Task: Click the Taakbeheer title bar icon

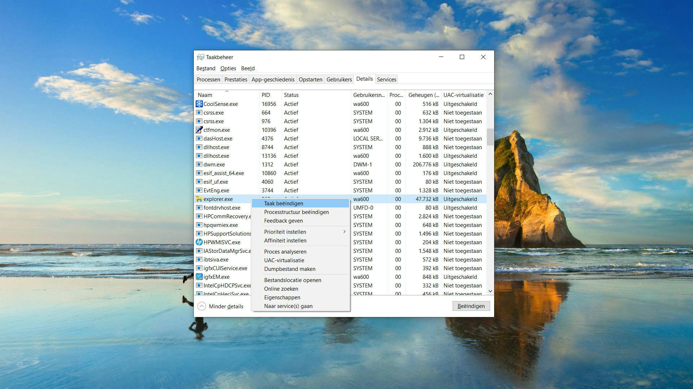Action: pyautogui.click(x=200, y=57)
